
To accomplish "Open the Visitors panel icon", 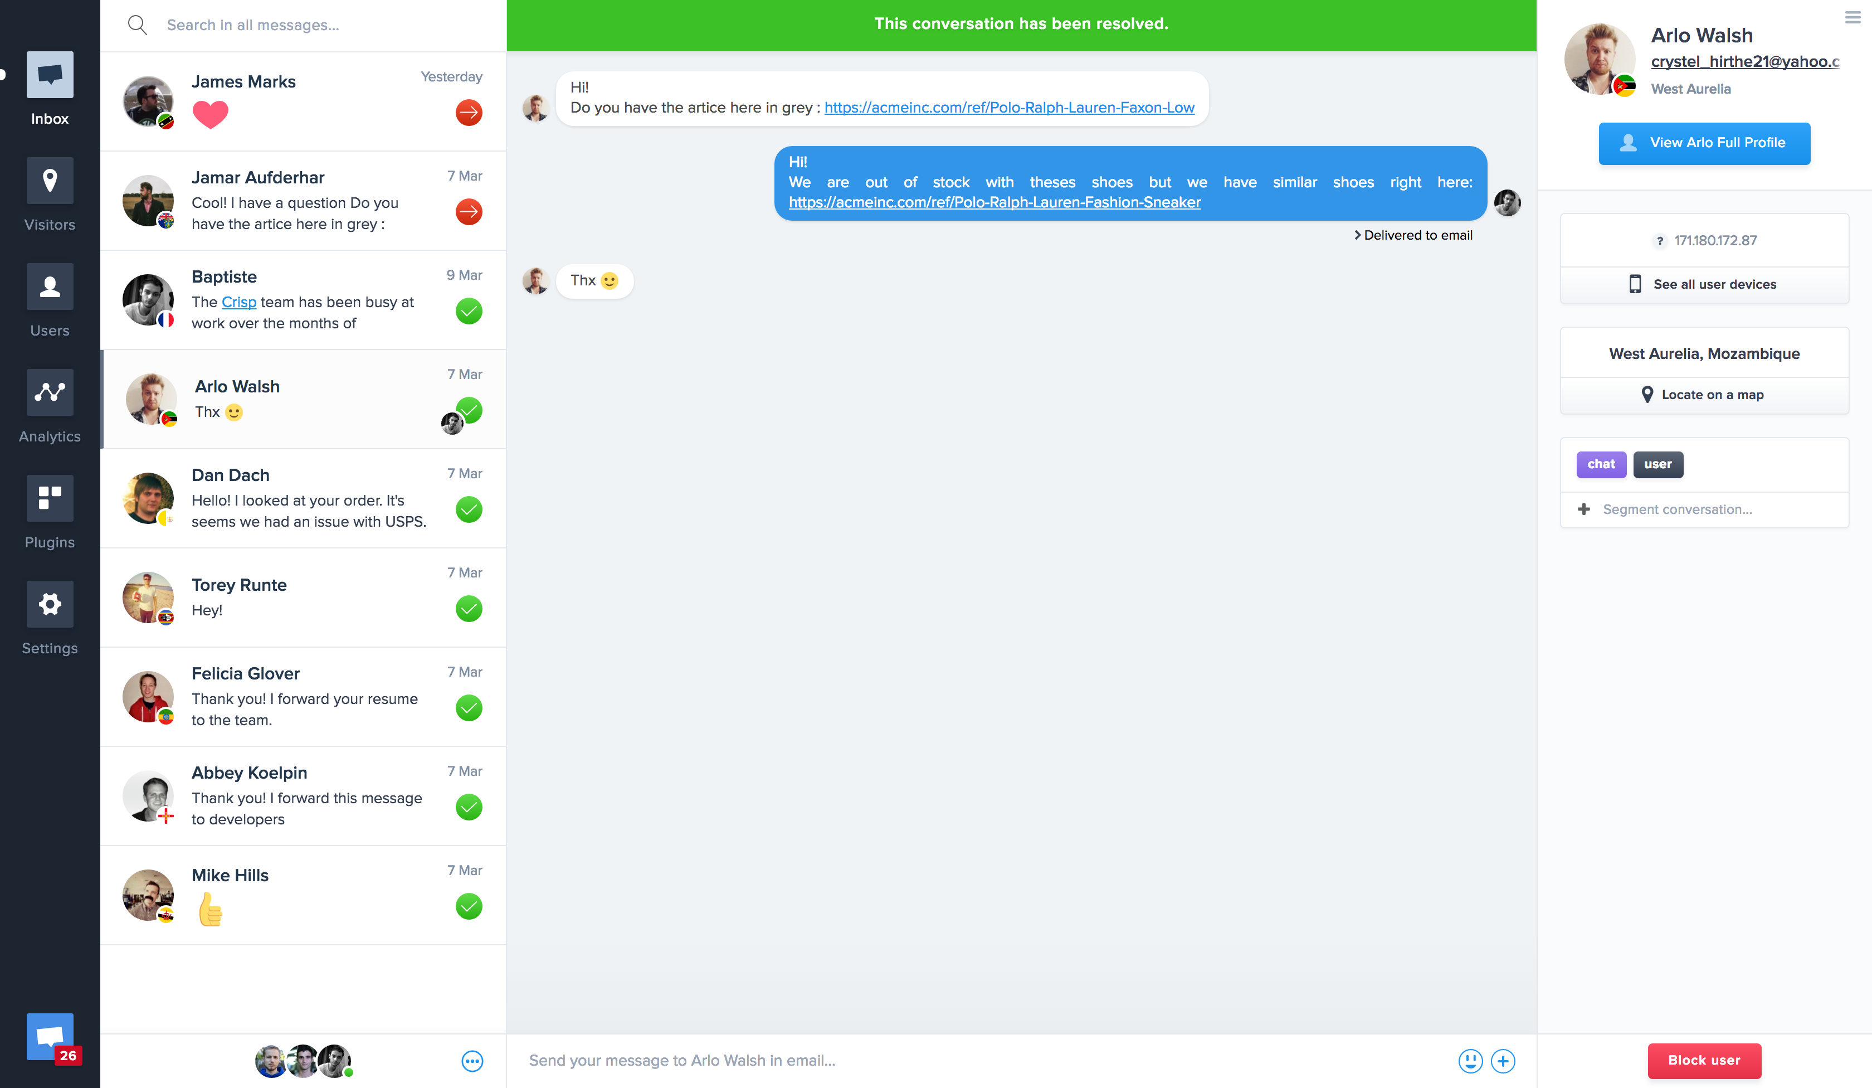I will 48,180.
